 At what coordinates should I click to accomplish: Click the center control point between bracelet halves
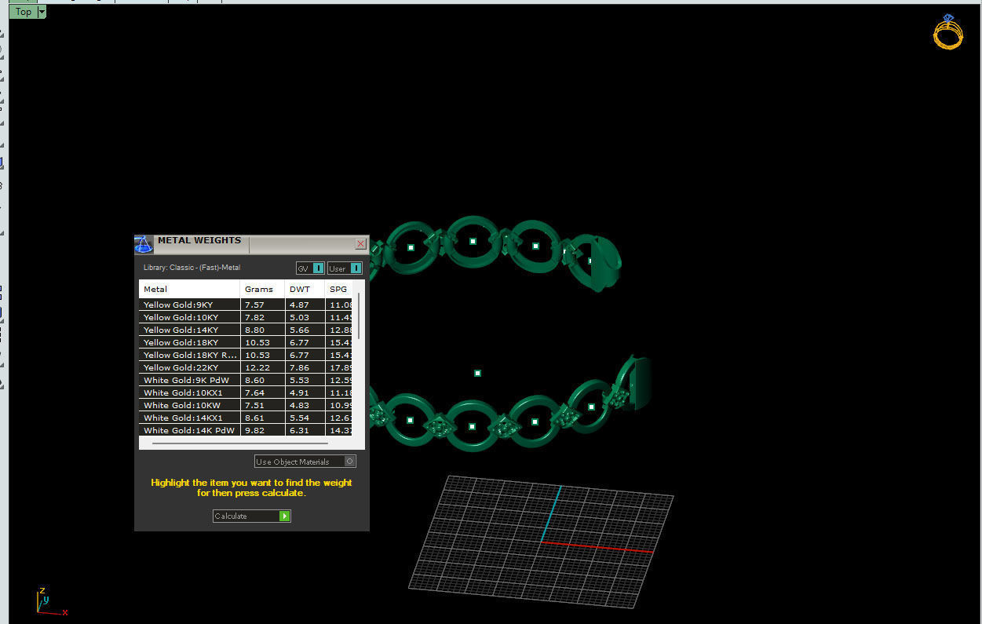(x=477, y=373)
